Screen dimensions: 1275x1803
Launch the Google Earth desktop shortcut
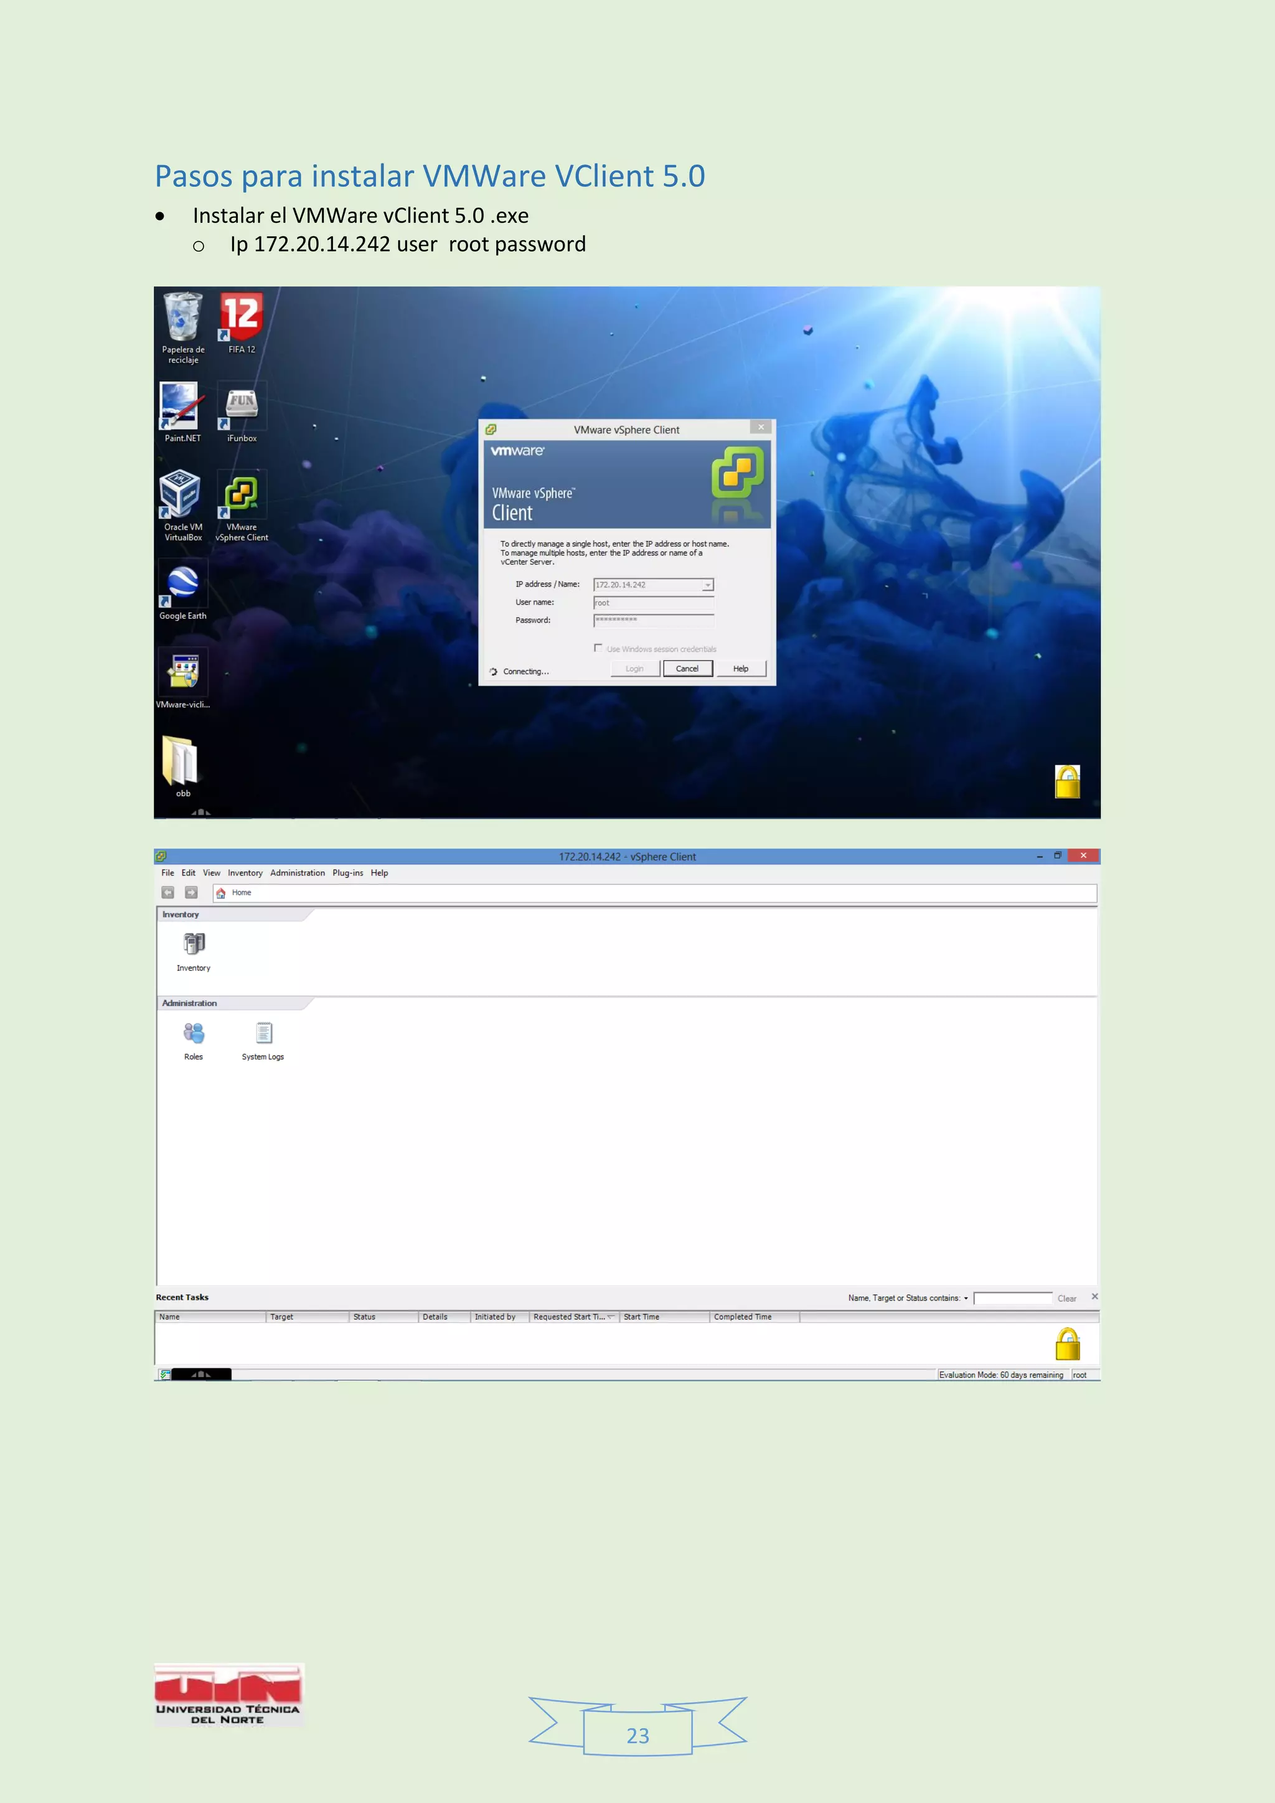click(183, 590)
